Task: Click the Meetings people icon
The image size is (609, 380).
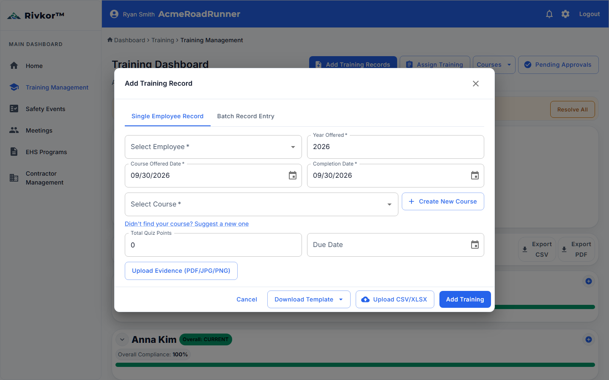Action: 14,130
